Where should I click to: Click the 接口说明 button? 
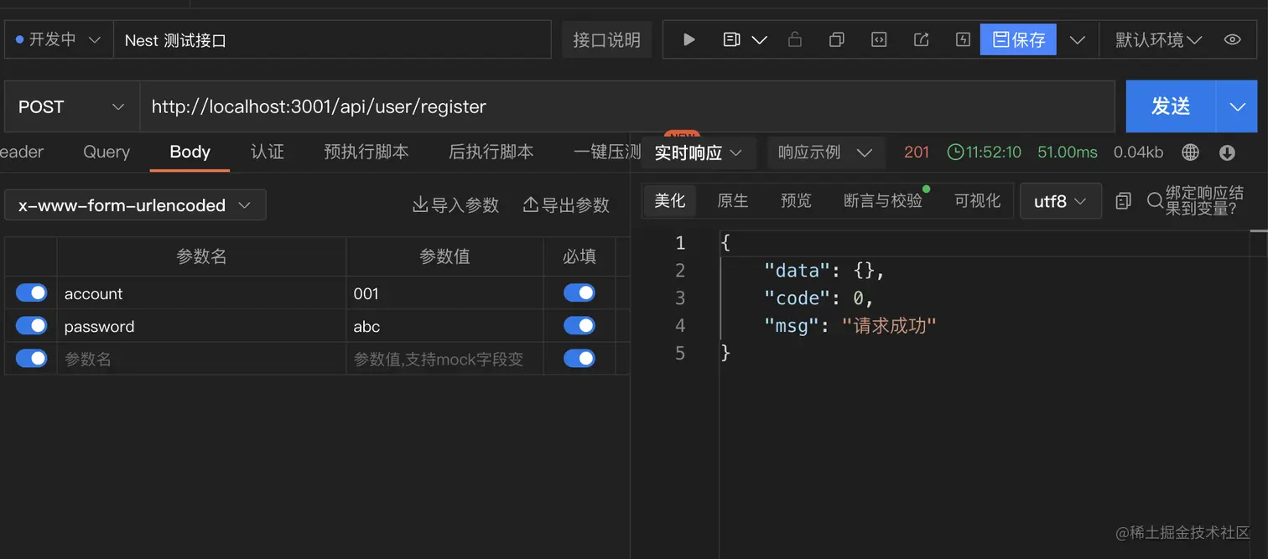[x=606, y=39]
